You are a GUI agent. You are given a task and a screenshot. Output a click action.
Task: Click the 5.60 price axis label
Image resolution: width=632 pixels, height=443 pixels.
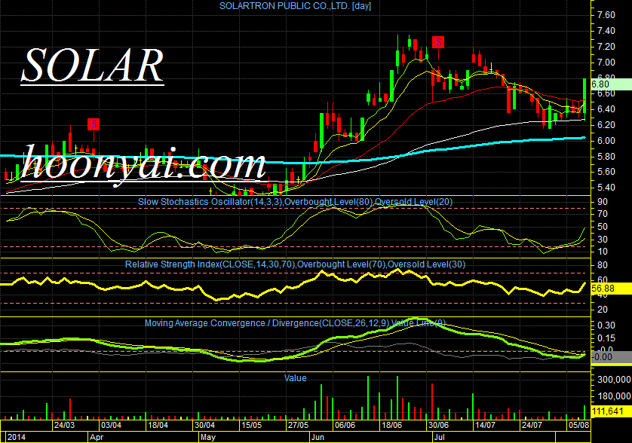tap(606, 172)
